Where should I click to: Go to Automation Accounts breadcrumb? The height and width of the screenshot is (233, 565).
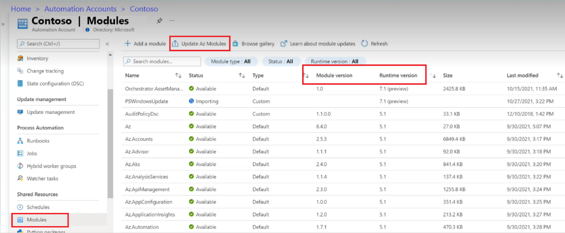[80, 9]
